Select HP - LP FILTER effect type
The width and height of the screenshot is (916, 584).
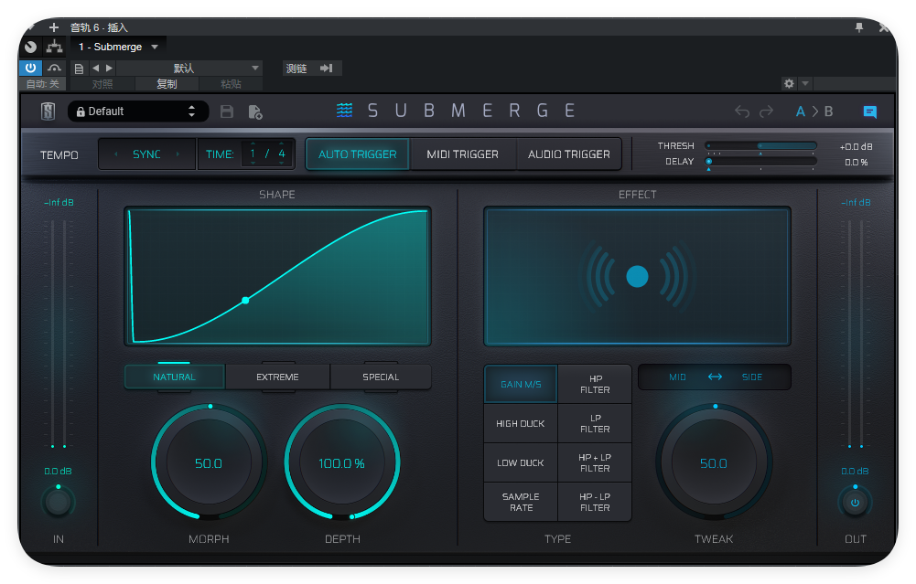pyautogui.click(x=595, y=502)
